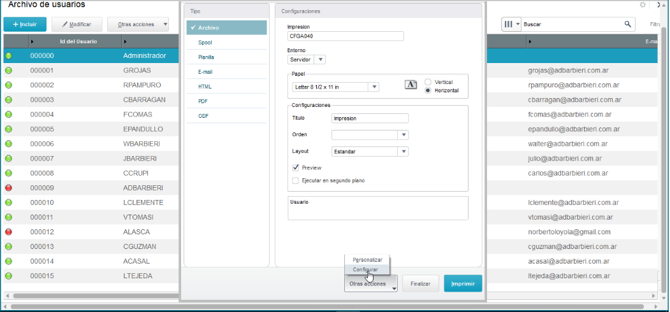Click the Usuario text box
The image size is (670, 312).
pyautogui.click(x=378, y=208)
